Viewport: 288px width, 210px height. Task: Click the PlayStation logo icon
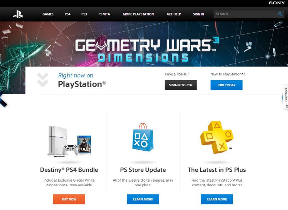(18, 14)
